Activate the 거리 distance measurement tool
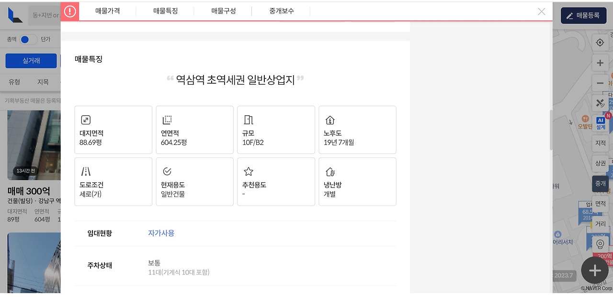This screenshot has height=297, width=613. point(600,223)
